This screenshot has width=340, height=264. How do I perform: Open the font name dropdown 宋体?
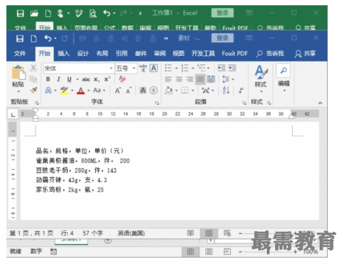click(112, 68)
